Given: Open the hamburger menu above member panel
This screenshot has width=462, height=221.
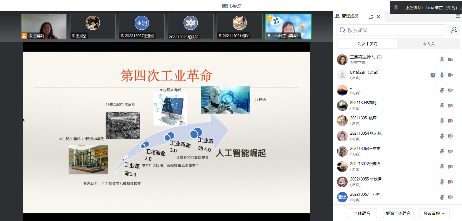Looking at the screenshot, I should coord(458,16).
